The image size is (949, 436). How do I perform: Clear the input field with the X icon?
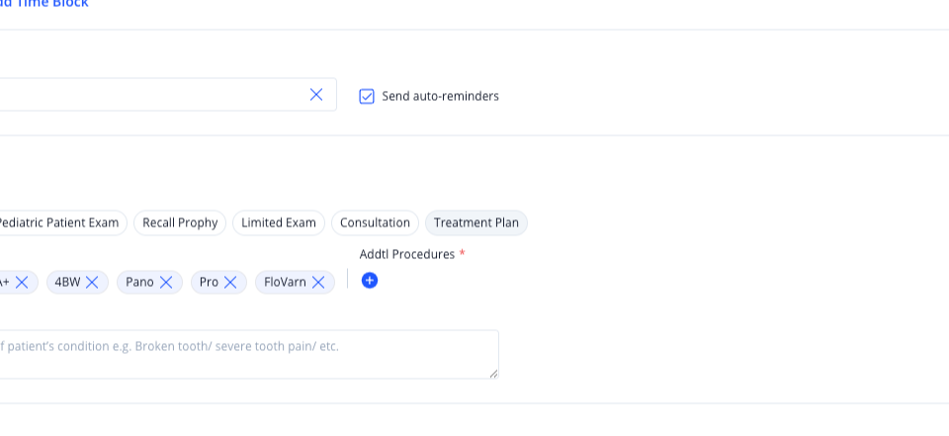point(316,95)
